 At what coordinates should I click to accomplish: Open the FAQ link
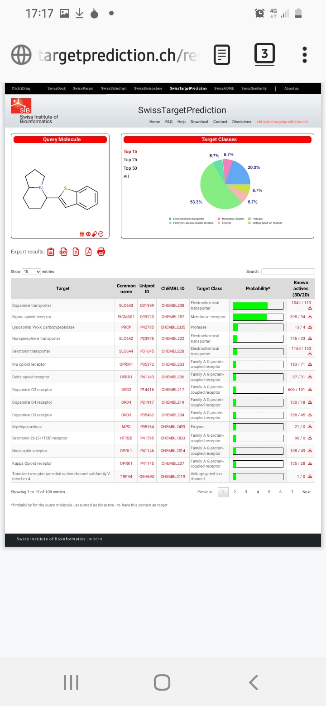[169, 122]
